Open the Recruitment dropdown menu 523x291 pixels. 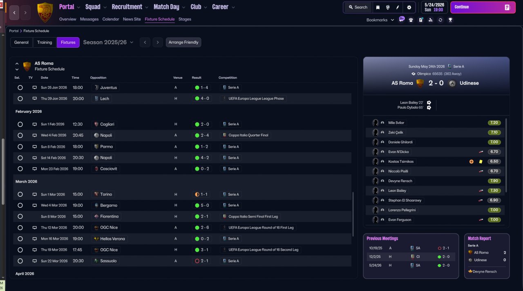tap(130, 7)
